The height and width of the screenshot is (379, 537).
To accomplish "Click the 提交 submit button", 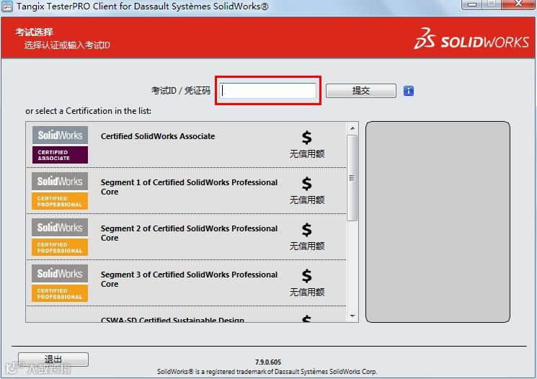I will pyautogui.click(x=361, y=91).
